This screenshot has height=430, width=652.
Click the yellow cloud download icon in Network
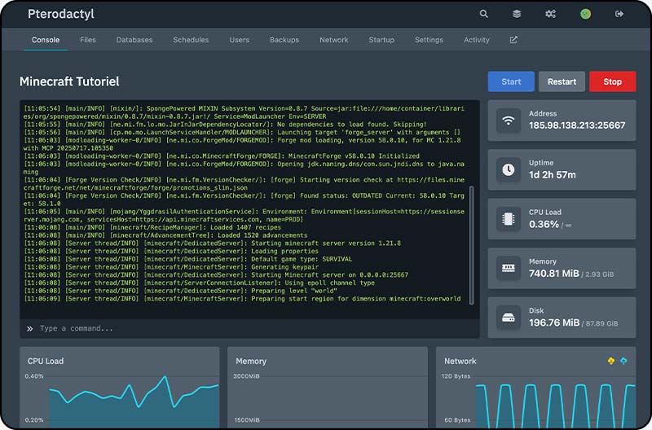[611, 361]
